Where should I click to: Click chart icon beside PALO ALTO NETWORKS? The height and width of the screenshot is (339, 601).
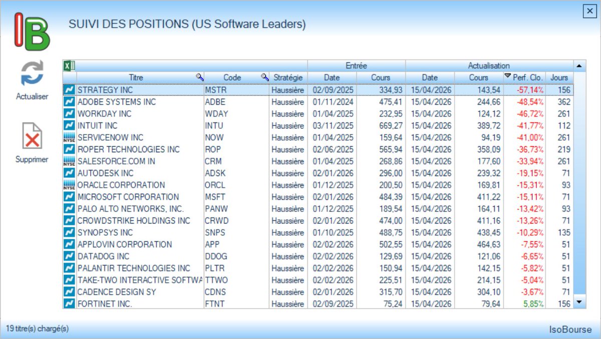(69, 208)
